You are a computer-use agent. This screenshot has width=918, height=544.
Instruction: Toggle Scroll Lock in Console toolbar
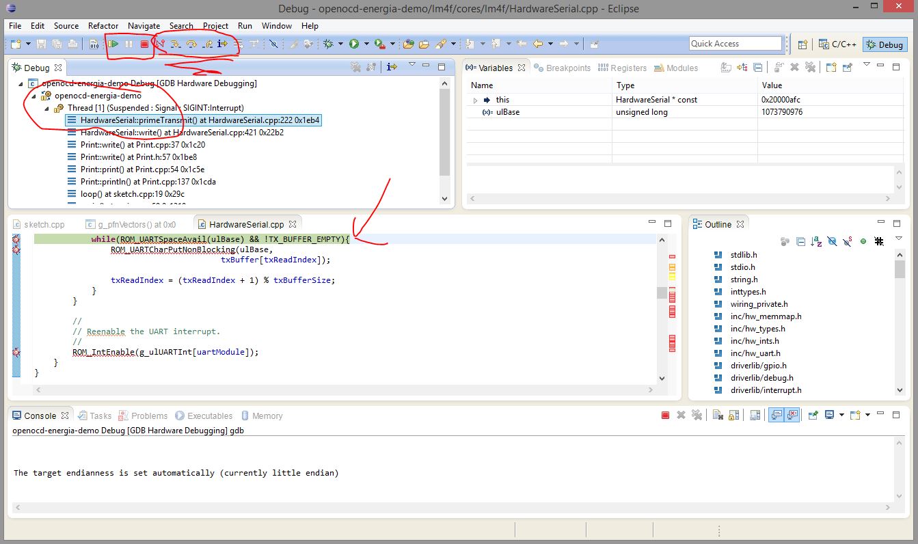coord(733,415)
